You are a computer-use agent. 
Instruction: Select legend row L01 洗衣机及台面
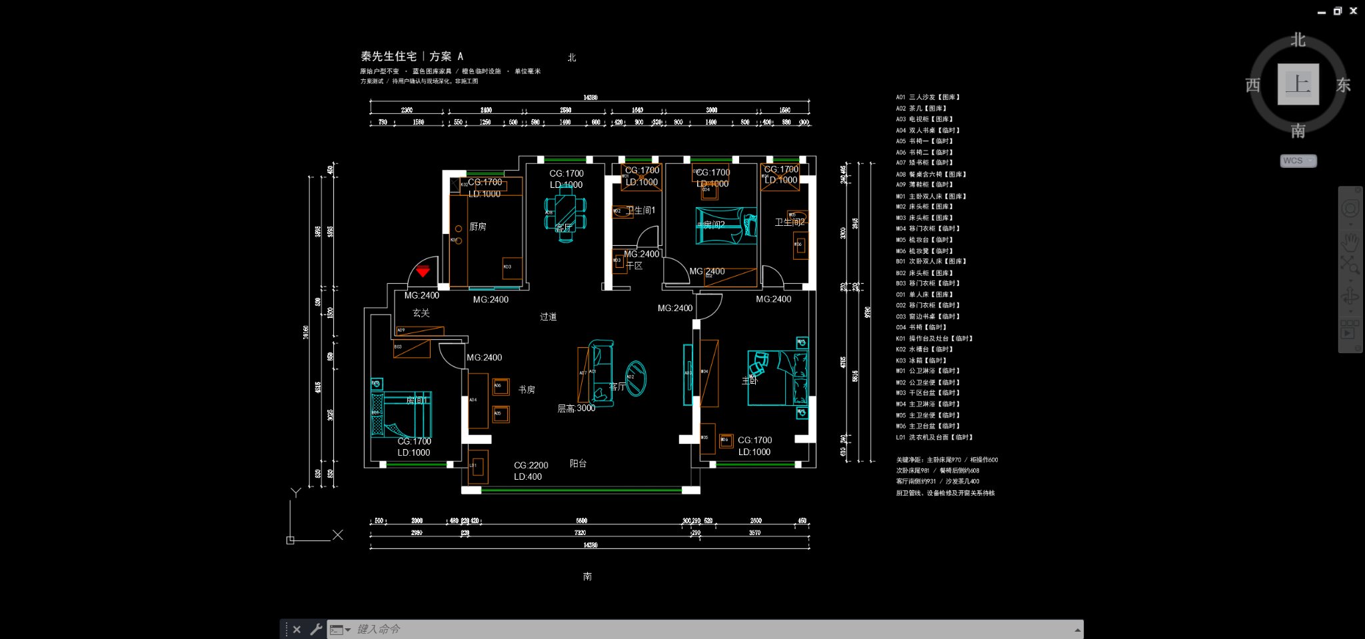934,438
